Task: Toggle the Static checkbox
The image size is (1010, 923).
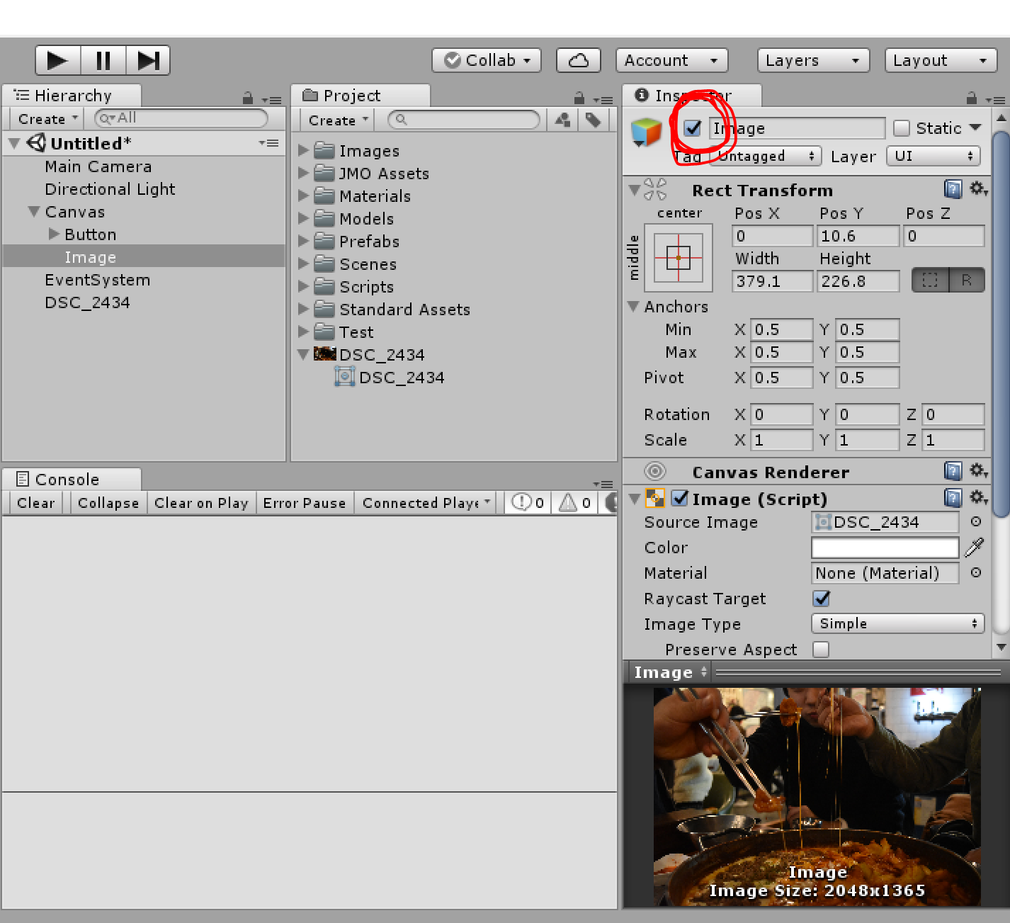Action: point(901,128)
